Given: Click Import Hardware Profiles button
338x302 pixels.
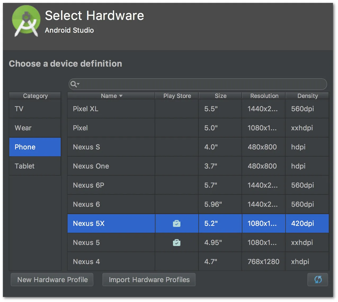Looking at the screenshot, I should click(149, 279).
